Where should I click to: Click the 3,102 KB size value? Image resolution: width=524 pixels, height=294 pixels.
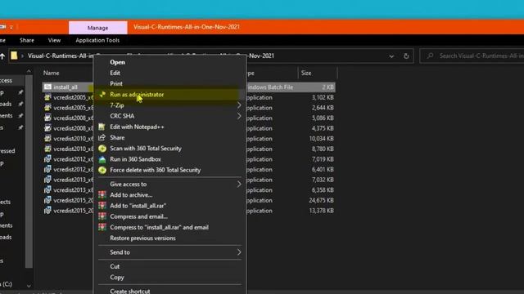[323, 98]
